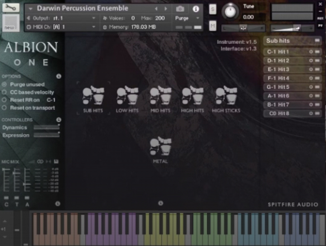Open the Options info icon
The height and width of the screenshot is (246, 326).
pyautogui.click(x=58, y=76)
